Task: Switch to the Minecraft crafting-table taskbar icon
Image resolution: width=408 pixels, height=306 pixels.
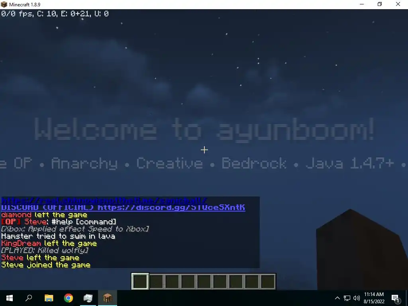Action: [x=108, y=298]
